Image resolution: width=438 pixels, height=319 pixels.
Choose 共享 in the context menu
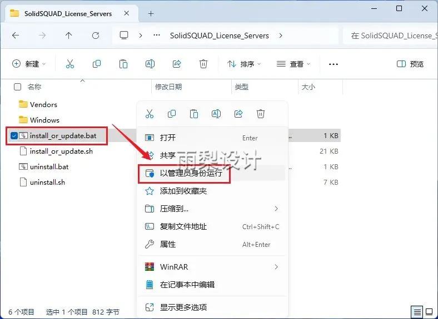(x=212, y=155)
